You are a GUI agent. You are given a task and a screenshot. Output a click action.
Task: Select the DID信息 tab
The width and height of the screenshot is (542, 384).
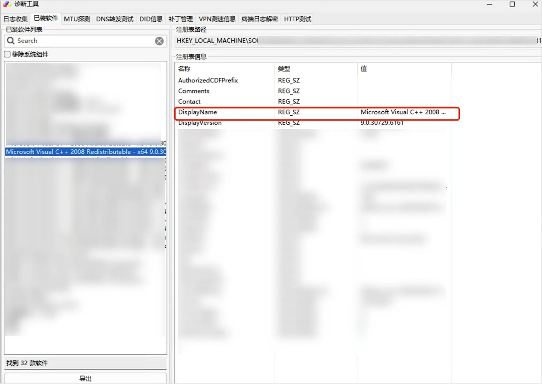click(151, 19)
